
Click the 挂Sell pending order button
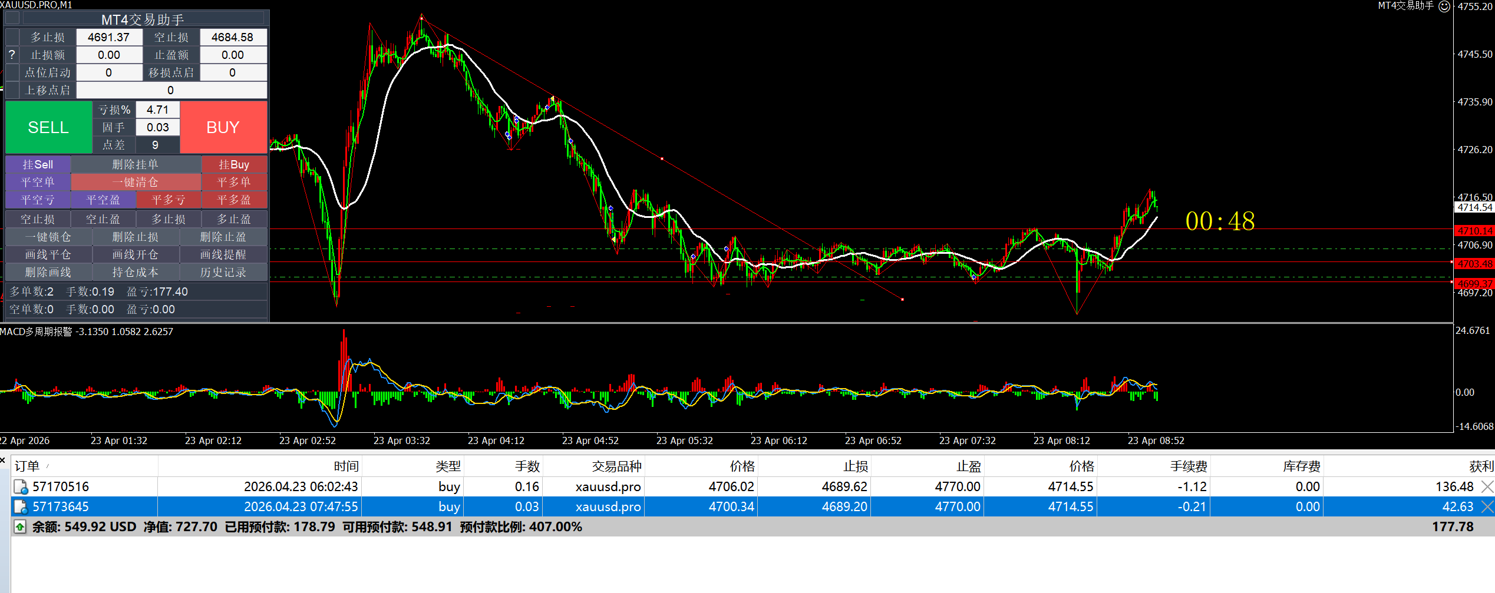(38, 165)
